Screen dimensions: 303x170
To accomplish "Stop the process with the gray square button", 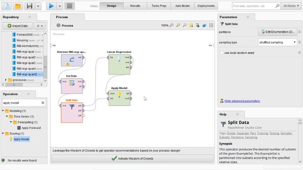I will click(x=70, y=6).
